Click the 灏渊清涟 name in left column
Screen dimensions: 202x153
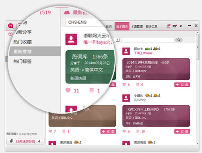pyautogui.click(x=66, y=143)
